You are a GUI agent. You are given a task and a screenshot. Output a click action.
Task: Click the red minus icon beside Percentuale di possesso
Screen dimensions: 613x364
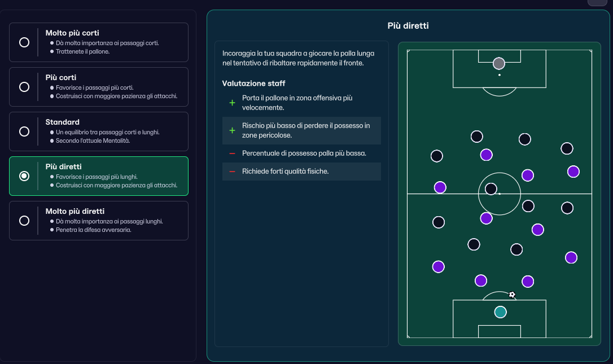pyautogui.click(x=232, y=154)
